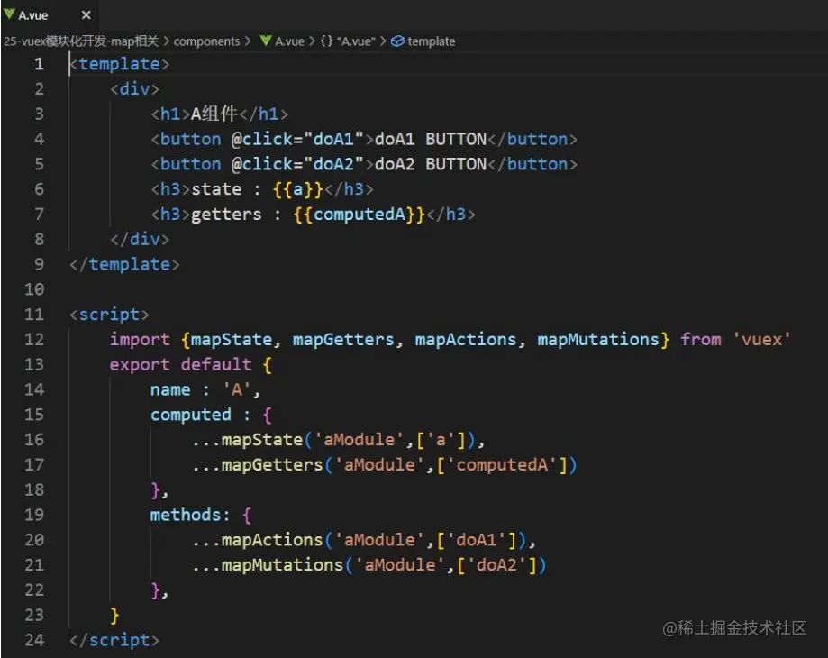Close the A.vue tab
This screenshot has width=828, height=658.
point(86,15)
